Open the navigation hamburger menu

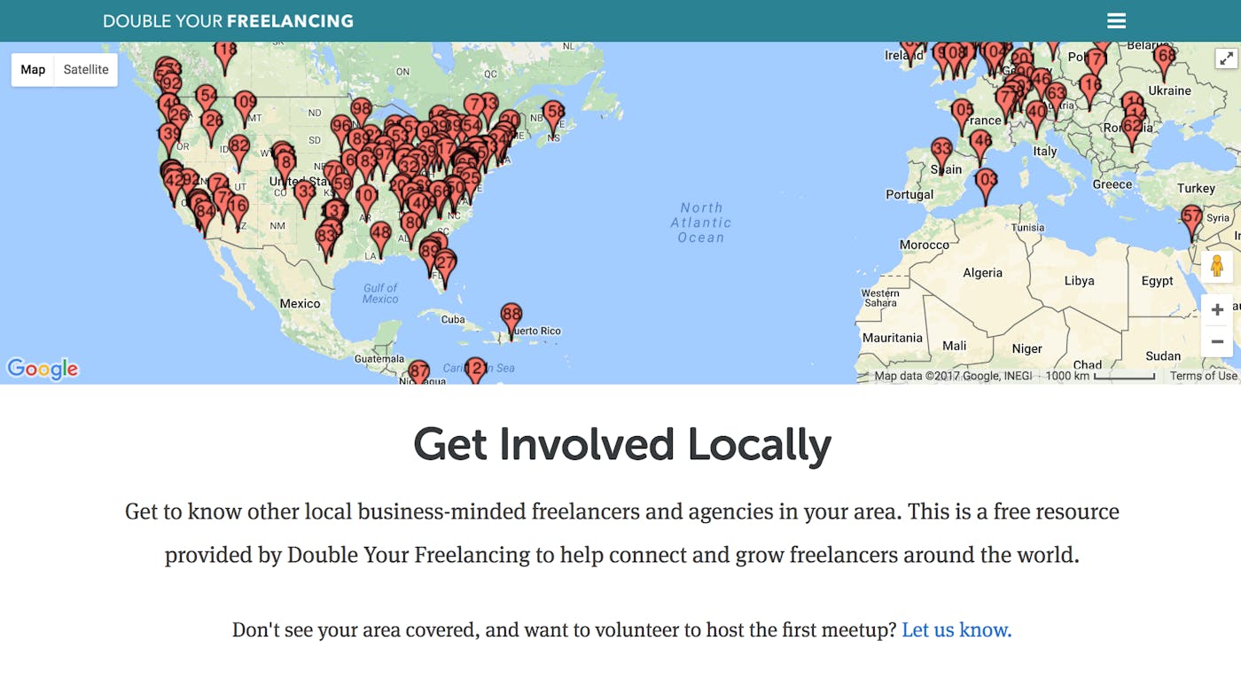coord(1116,20)
